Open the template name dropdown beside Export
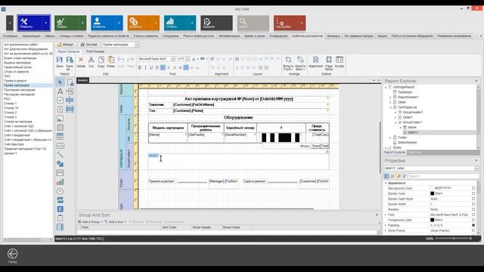 point(136,45)
